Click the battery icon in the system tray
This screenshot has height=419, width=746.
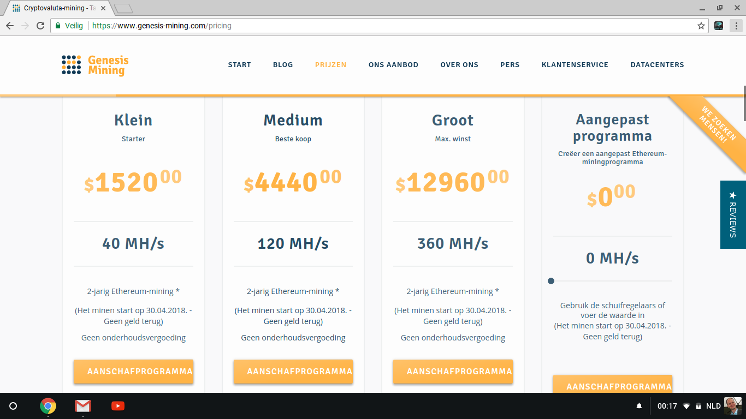pyautogui.click(x=698, y=406)
